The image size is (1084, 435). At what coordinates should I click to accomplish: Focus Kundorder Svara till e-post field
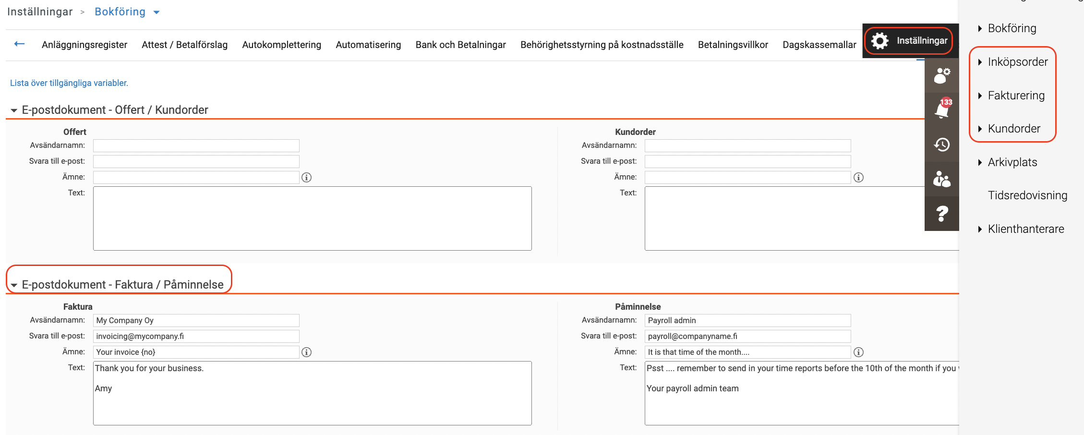(748, 161)
